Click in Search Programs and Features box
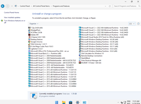 click(125, 6)
